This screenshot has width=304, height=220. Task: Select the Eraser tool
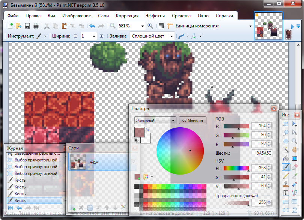(295, 167)
